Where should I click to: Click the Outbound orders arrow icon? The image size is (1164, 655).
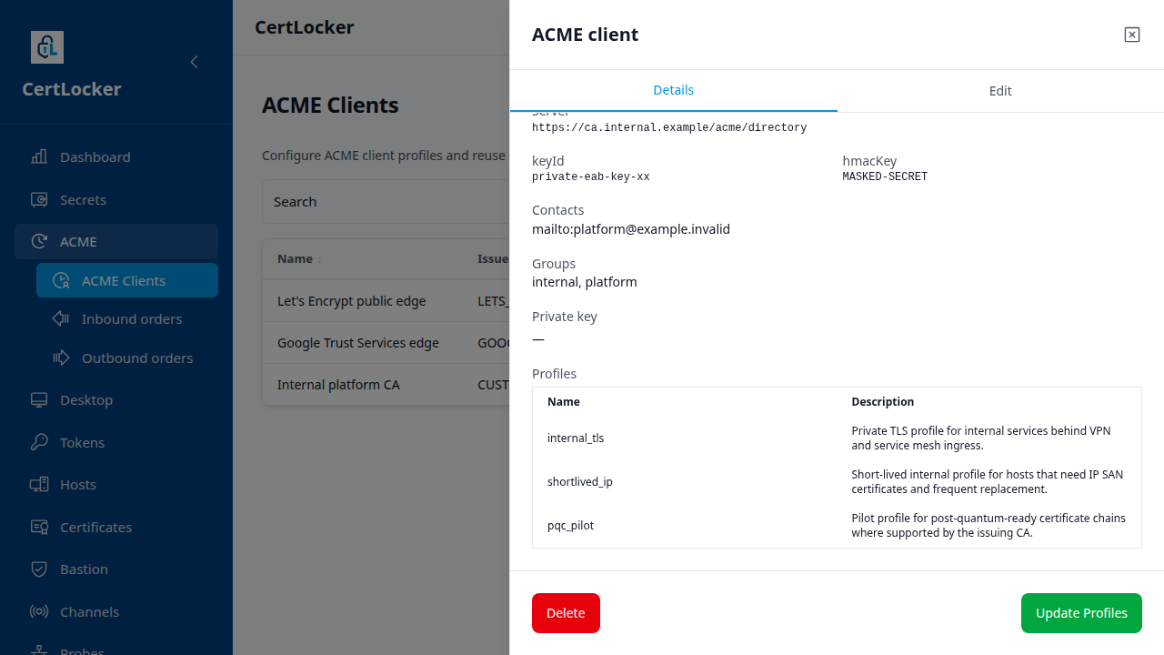[x=61, y=358]
